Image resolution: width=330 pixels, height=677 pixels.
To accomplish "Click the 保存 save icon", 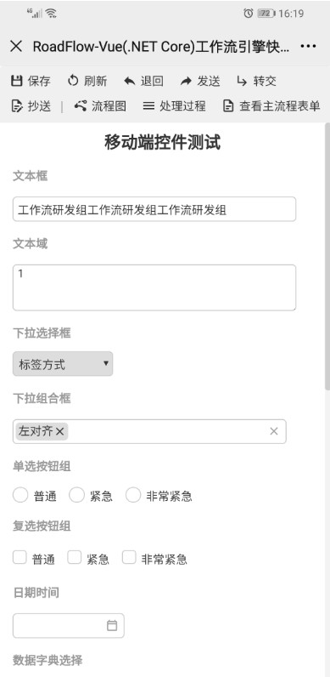I will tap(16, 81).
